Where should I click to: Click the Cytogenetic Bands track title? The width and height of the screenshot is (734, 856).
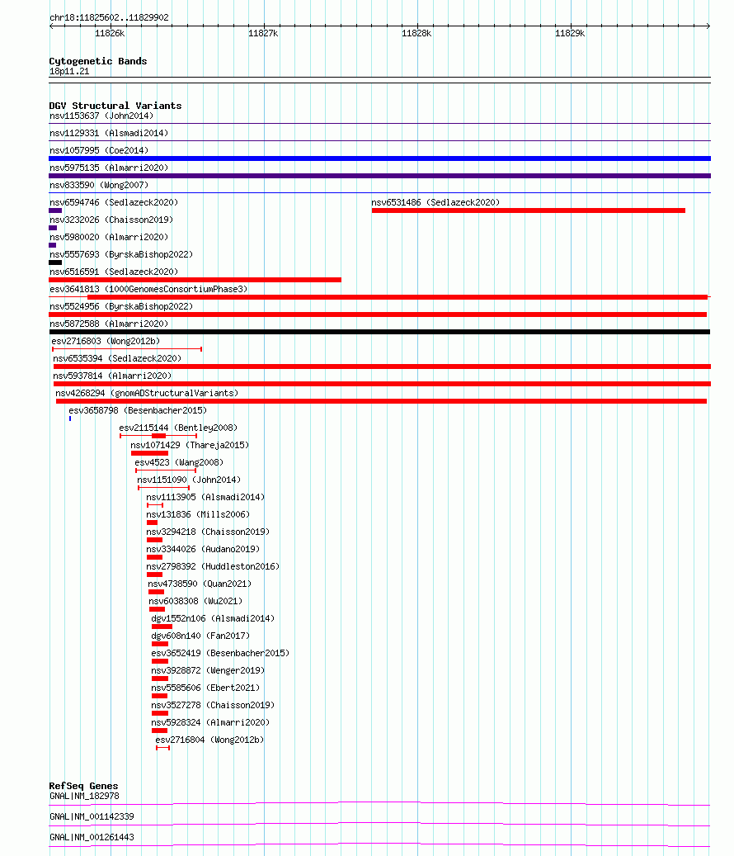(x=98, y=61)
